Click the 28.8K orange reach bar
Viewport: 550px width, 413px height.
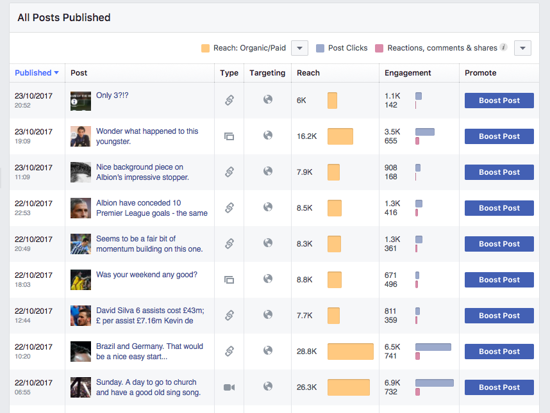click(x=351, y=352)
